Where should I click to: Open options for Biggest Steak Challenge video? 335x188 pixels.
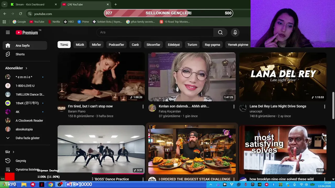(x=234, y=179)
